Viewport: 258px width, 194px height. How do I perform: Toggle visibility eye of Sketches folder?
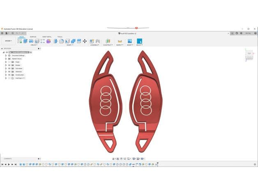click(x=9, y=72)
